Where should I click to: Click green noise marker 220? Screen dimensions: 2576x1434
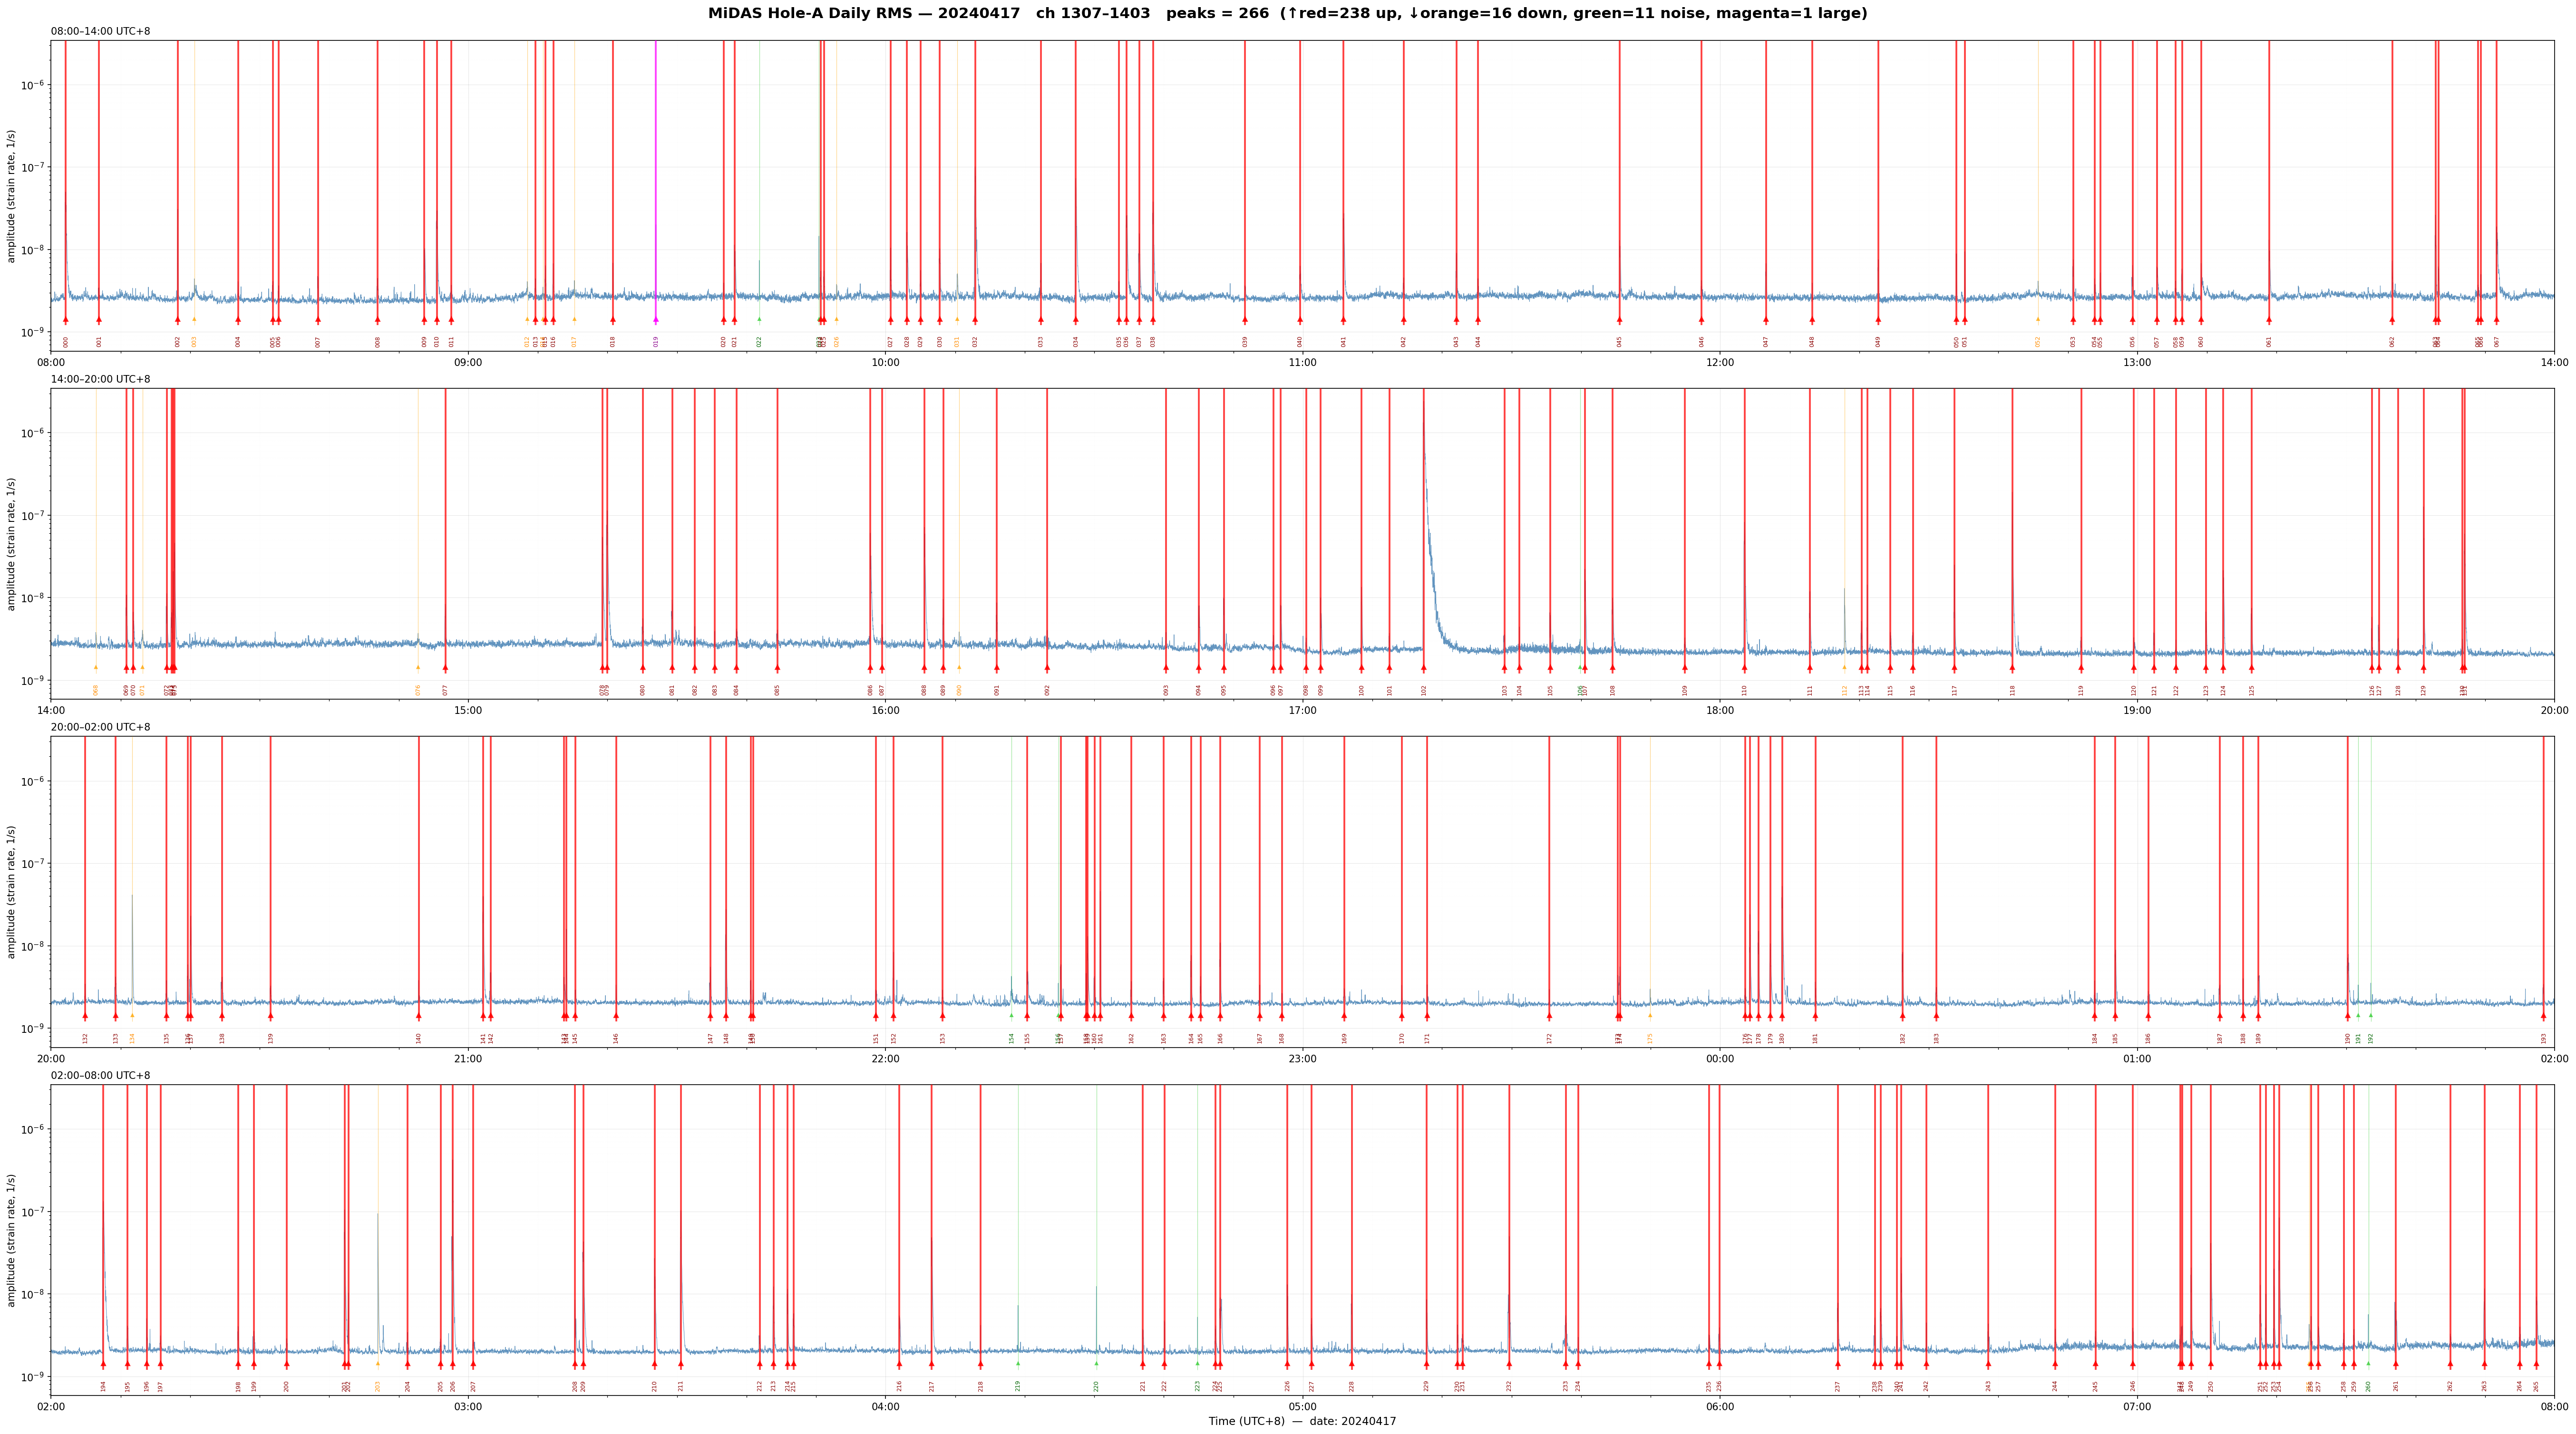point(1096,1364)
